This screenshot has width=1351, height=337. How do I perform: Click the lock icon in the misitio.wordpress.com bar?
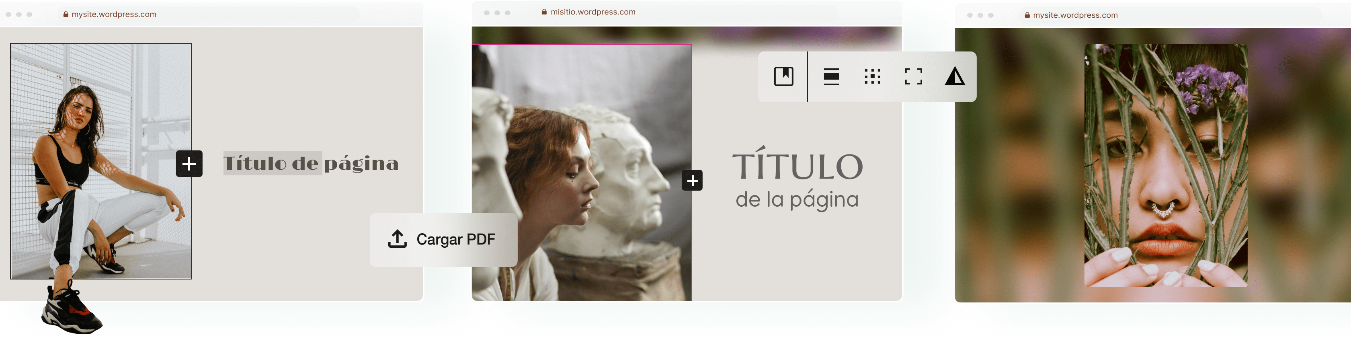click(x=544, y=12)
